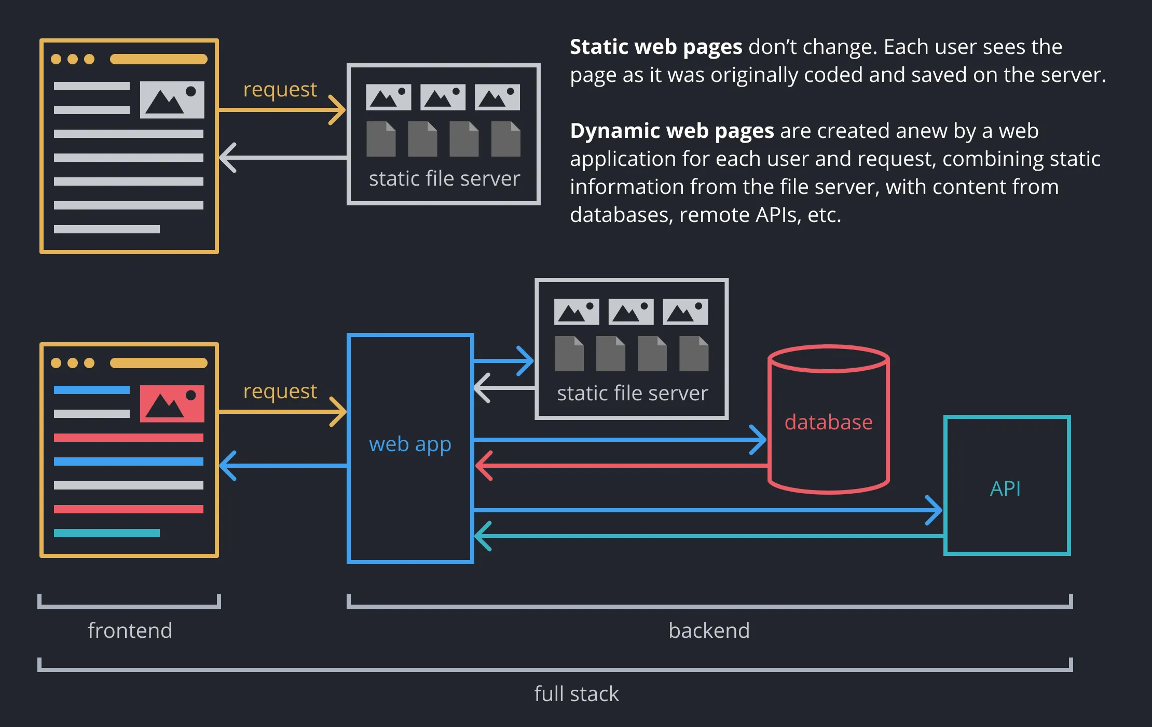
Task: Select the backend bracket label
Action: (x=709, y=631)
